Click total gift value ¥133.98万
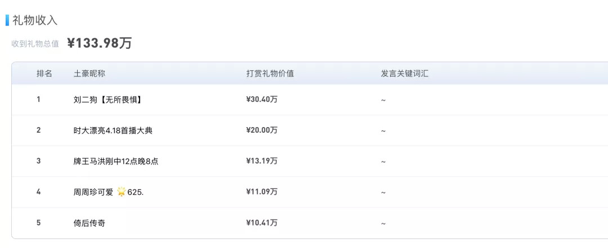The height and width of the screenshot is (248, 608). click(99, 43)
